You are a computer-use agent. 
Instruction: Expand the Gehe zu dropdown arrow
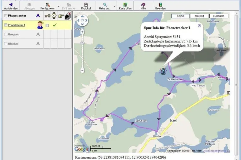(114, 6)
